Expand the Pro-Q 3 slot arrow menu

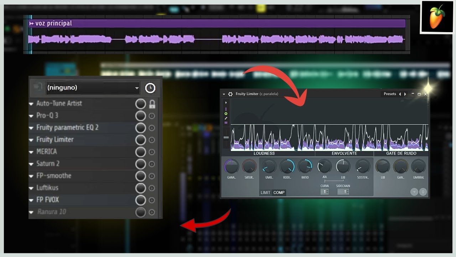point(31,116)
